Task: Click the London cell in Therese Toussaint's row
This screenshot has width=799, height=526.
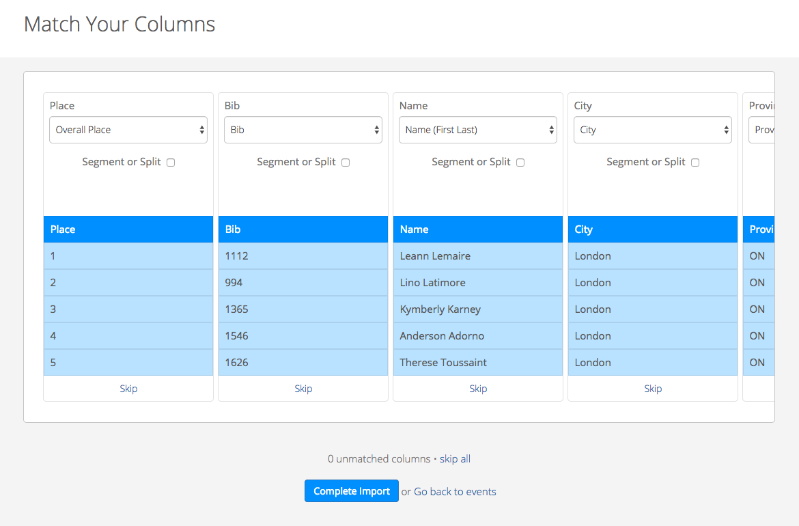Action: pyautogui.click(x=653, y=362)
